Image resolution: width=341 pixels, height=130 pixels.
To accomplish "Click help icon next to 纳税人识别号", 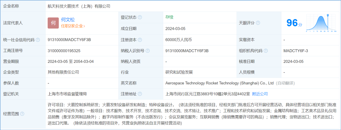I will click(148, 51).
